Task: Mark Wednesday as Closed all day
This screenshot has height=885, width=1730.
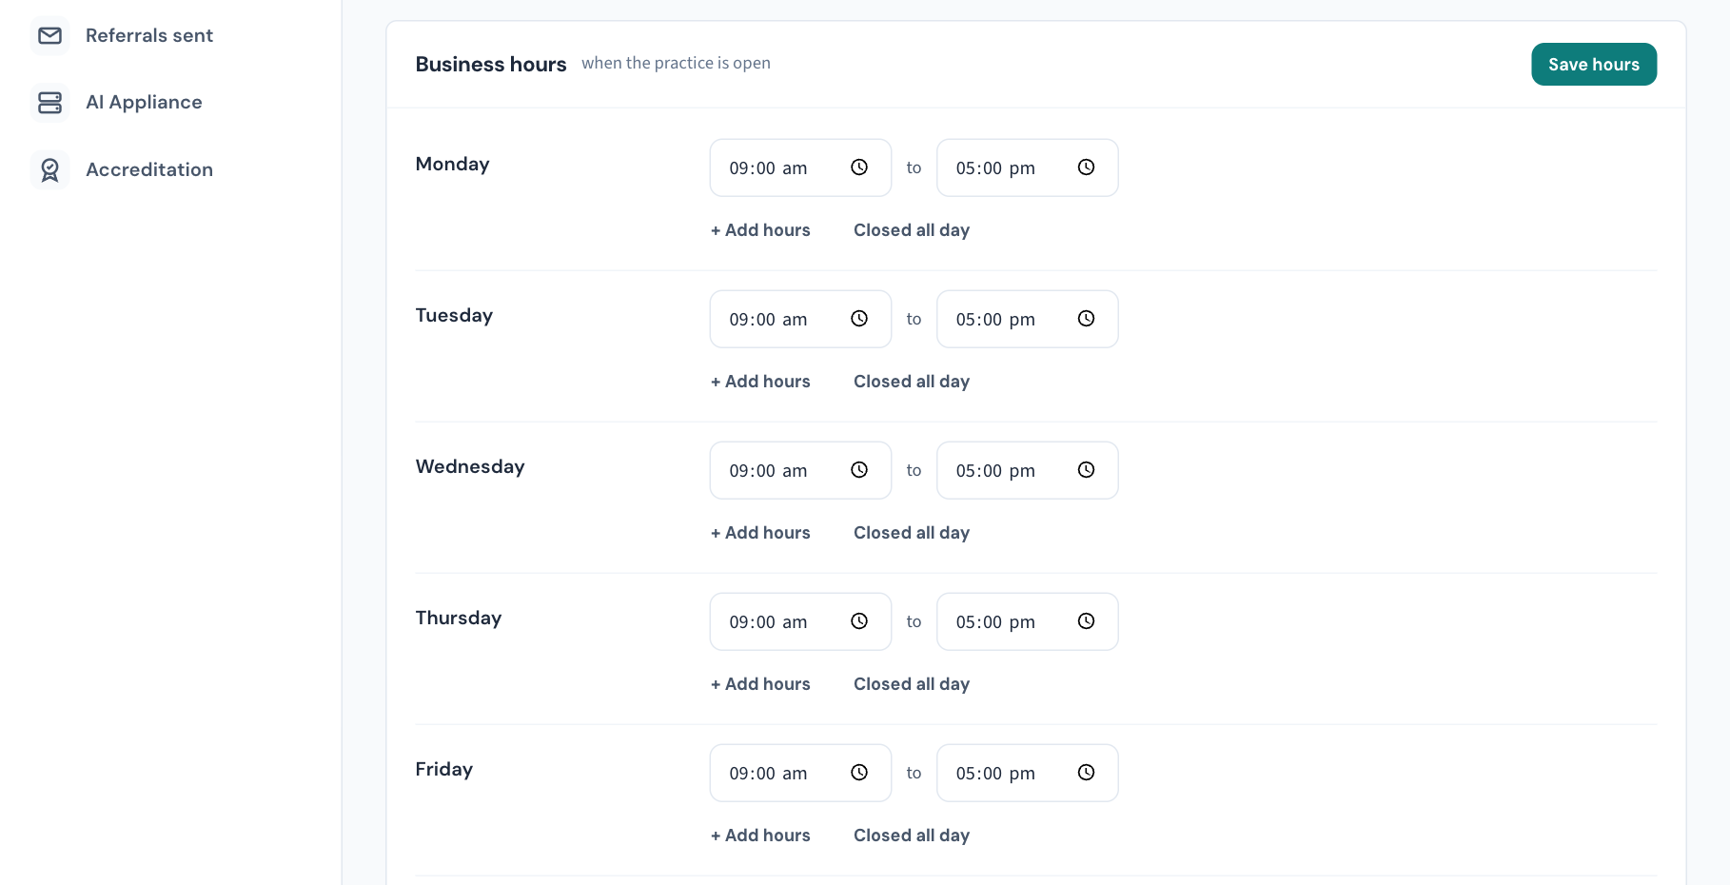Action: tap(912, 533)
